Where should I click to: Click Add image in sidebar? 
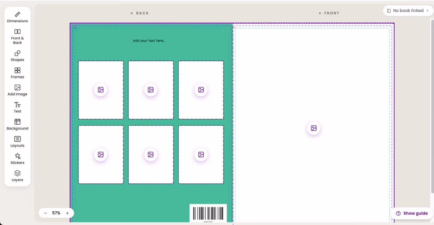17,90
